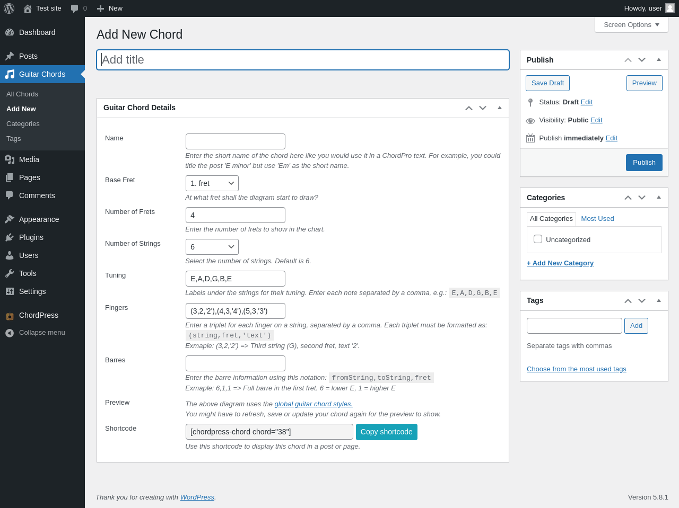Collapse the Publish panel toggle
The image size is (679, 508).
tap(659, 60)
